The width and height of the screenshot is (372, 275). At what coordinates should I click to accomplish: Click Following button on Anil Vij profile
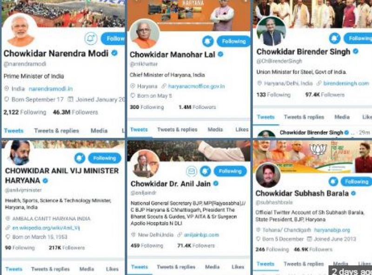point(105,158)
